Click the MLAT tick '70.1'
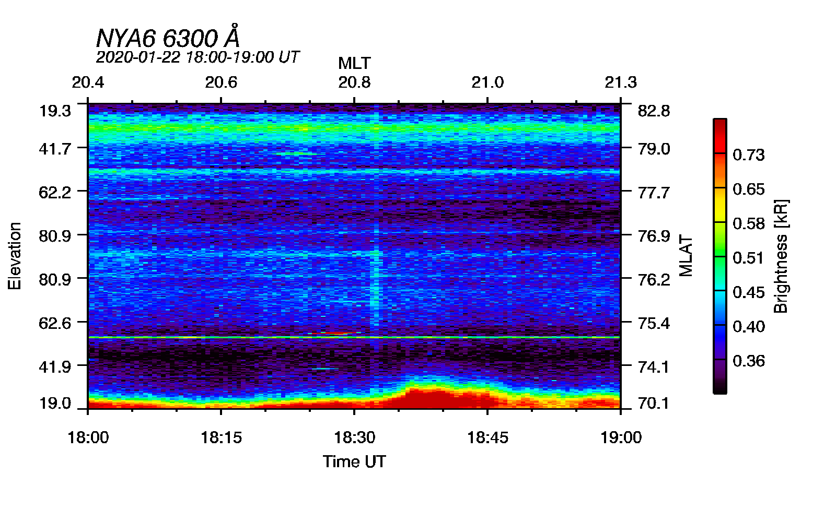The image size is (836, 522). [654, 403]
